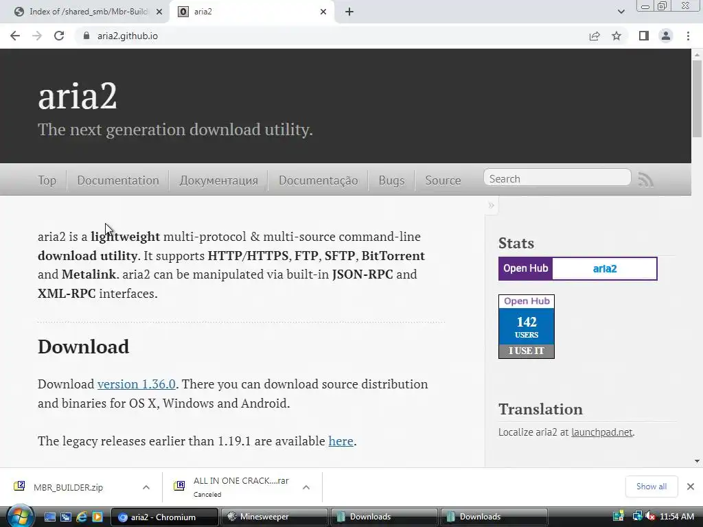The height and width of the screenshot is (527, 703).
Task: Open the browser side panel
Action: click(644, 36)
